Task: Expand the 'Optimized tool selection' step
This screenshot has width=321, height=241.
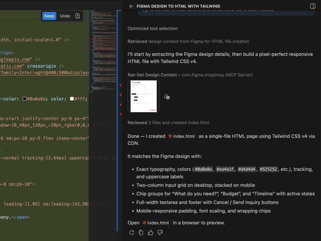Action: coord(152,29)
